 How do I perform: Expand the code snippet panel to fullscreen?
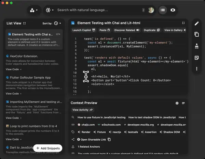(183, 23)
